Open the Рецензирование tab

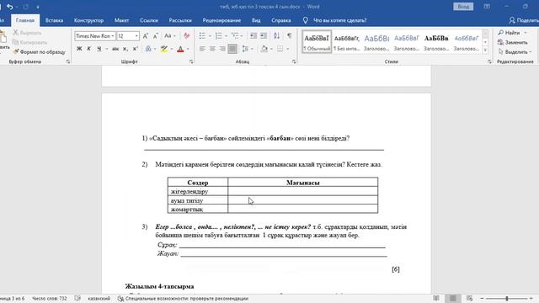click(x=221, y=20)
